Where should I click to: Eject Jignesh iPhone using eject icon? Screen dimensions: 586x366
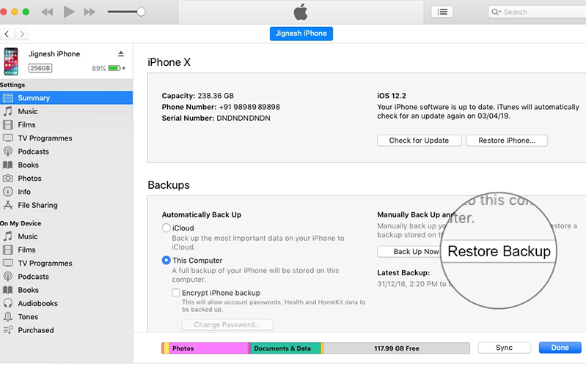(121, 53)
